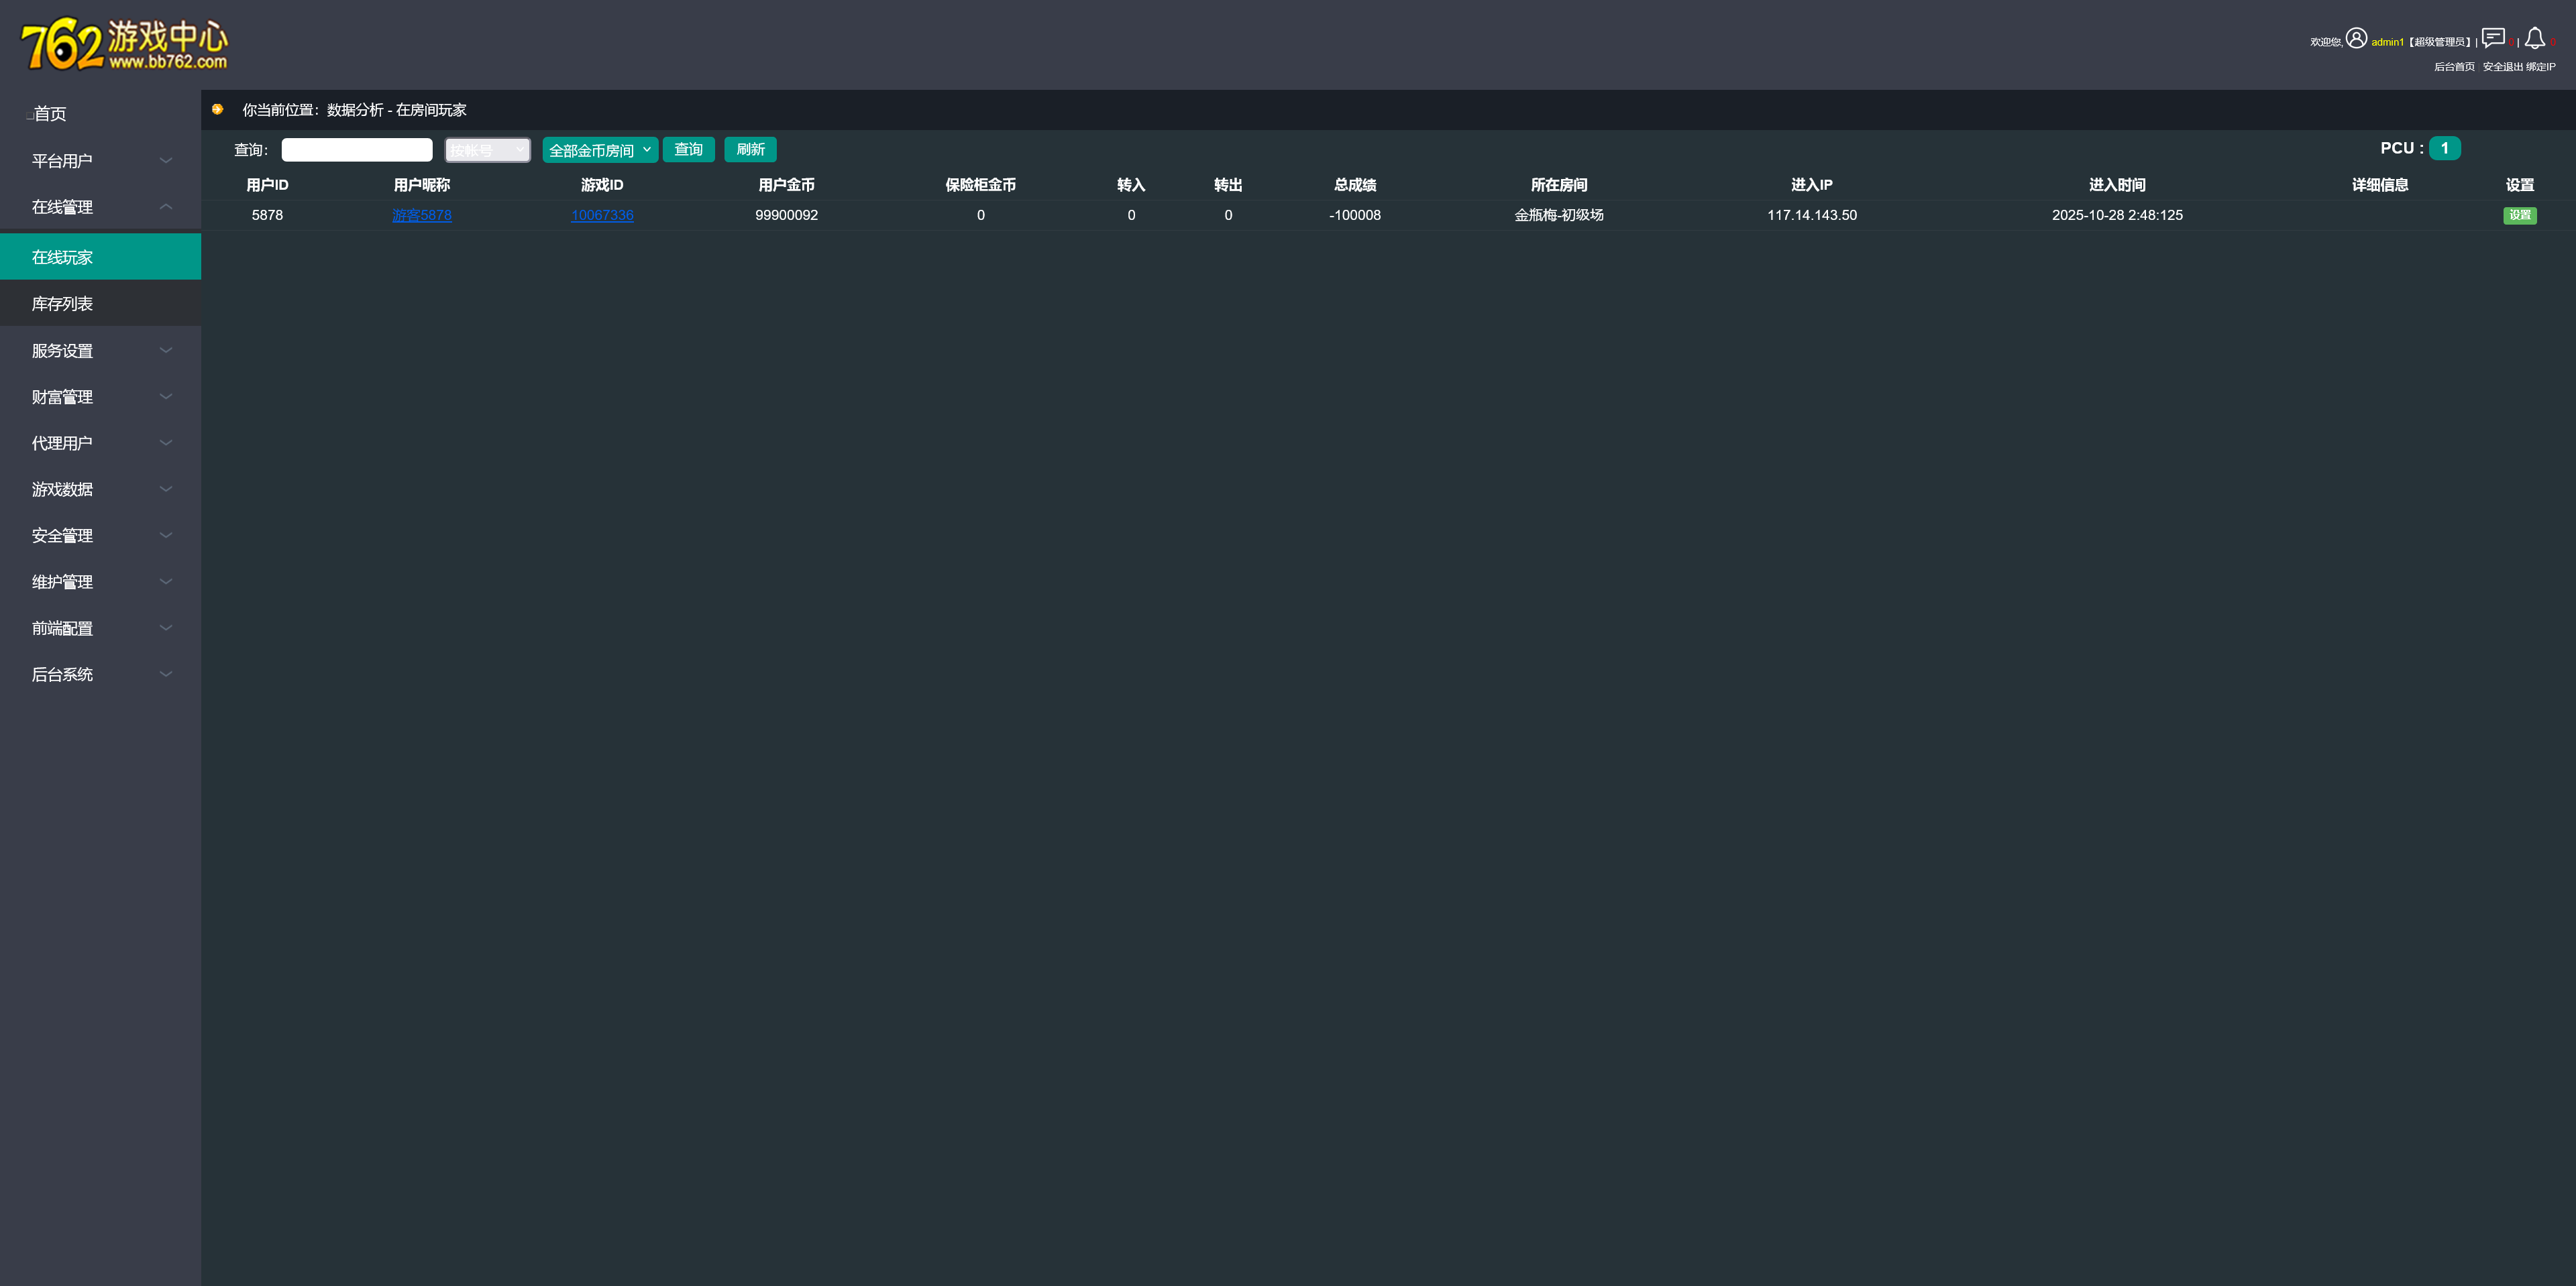This screenshot has width=2576, height=1286.
Task: Open the chat messages icon
Action: click(2493, 38)
